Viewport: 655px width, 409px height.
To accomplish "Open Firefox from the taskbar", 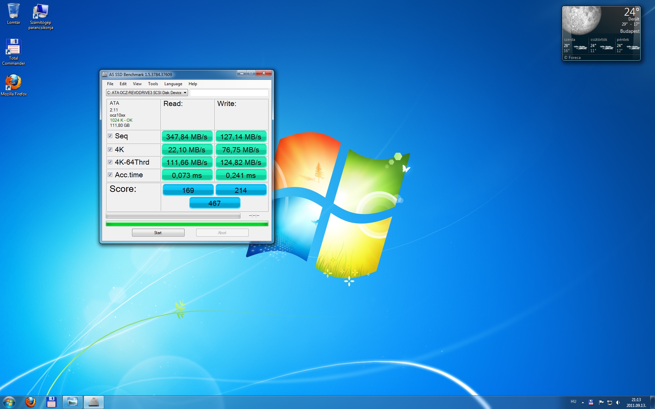I will (31, 402).
